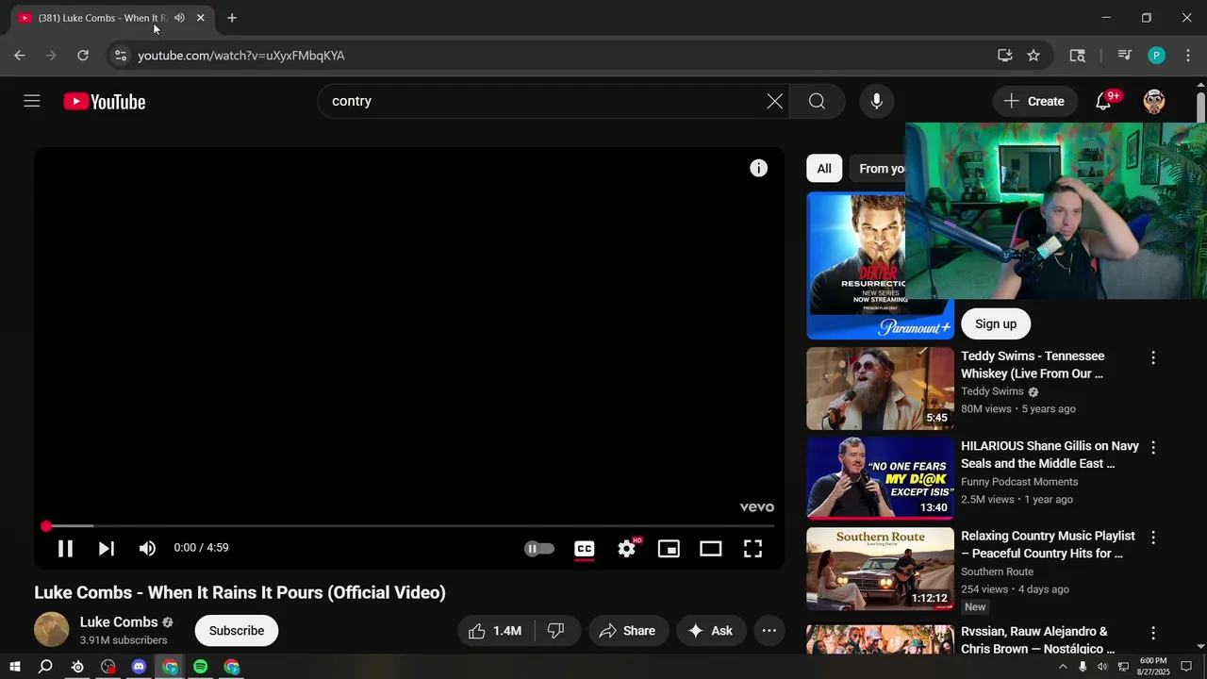This screenshot has width=1207, height=679.
Task: Open Shane Gillis Navy Seals thumbnail
Action: (x=880, y=478)
